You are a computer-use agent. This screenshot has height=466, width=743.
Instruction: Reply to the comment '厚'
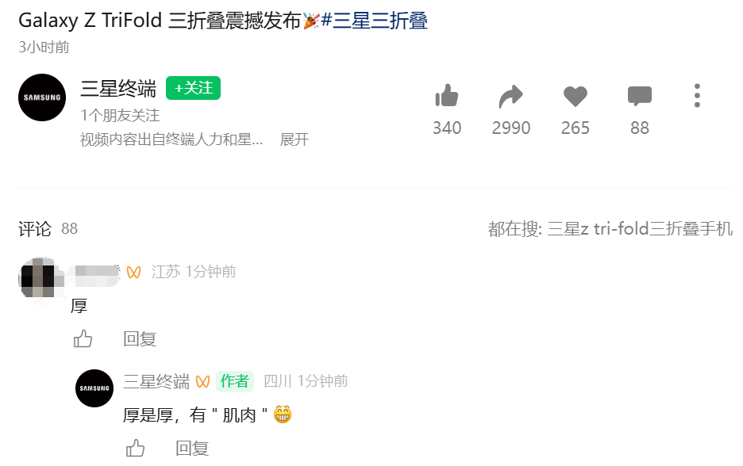pos(140,339)
